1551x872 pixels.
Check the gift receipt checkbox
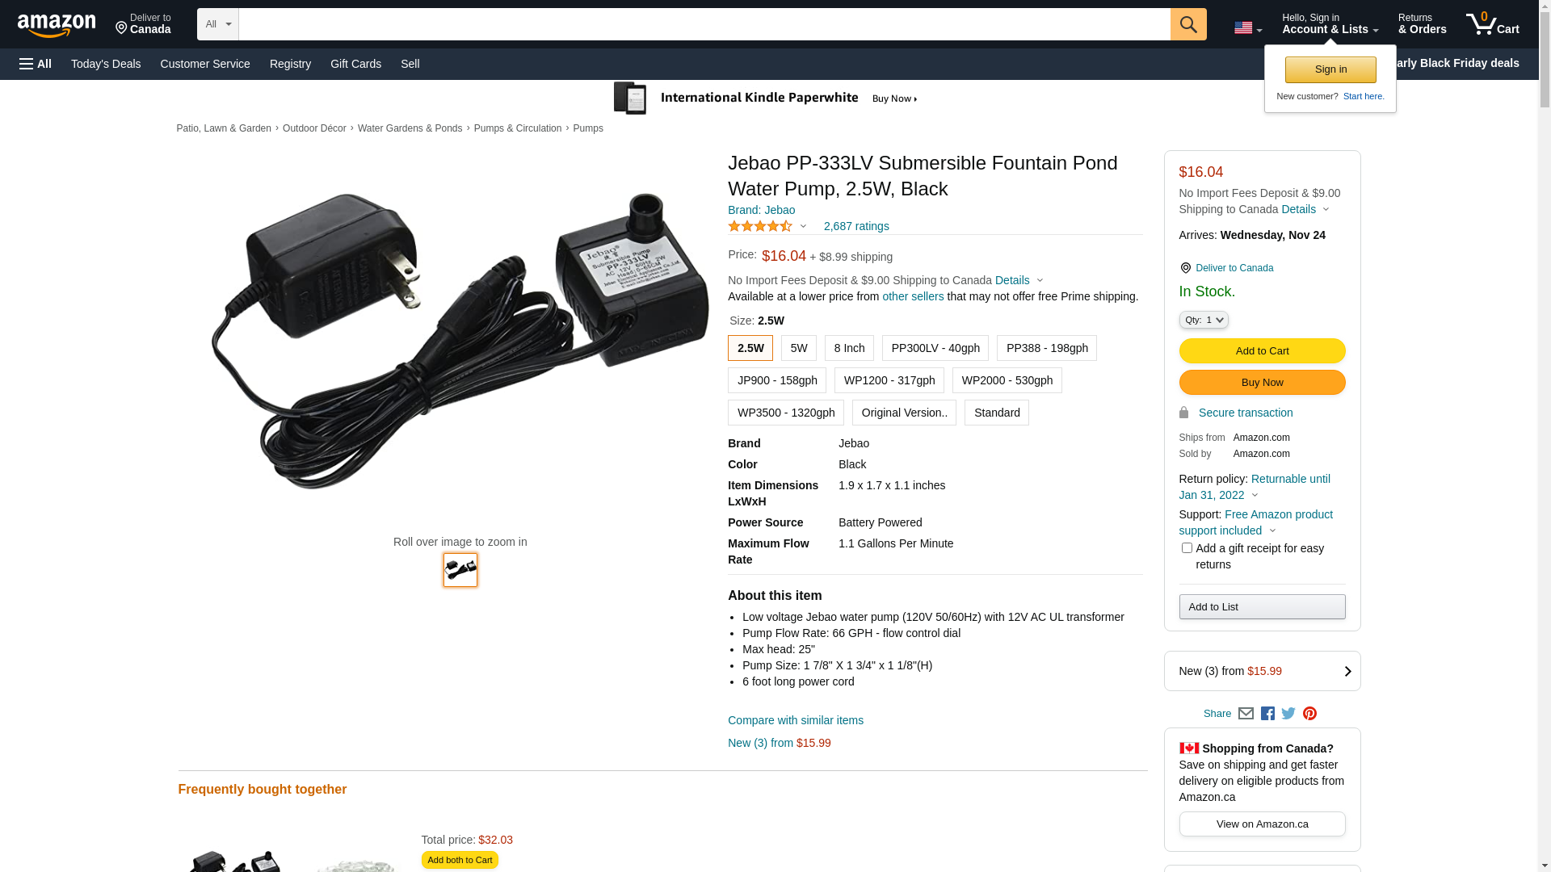[1186, 548]
